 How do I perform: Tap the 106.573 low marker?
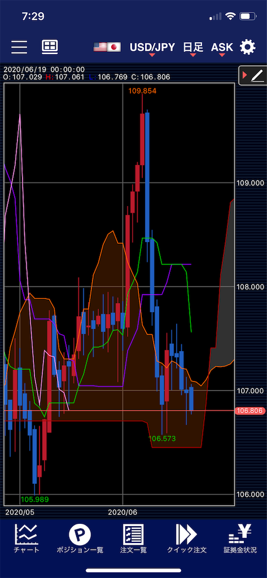coord(162,438)
